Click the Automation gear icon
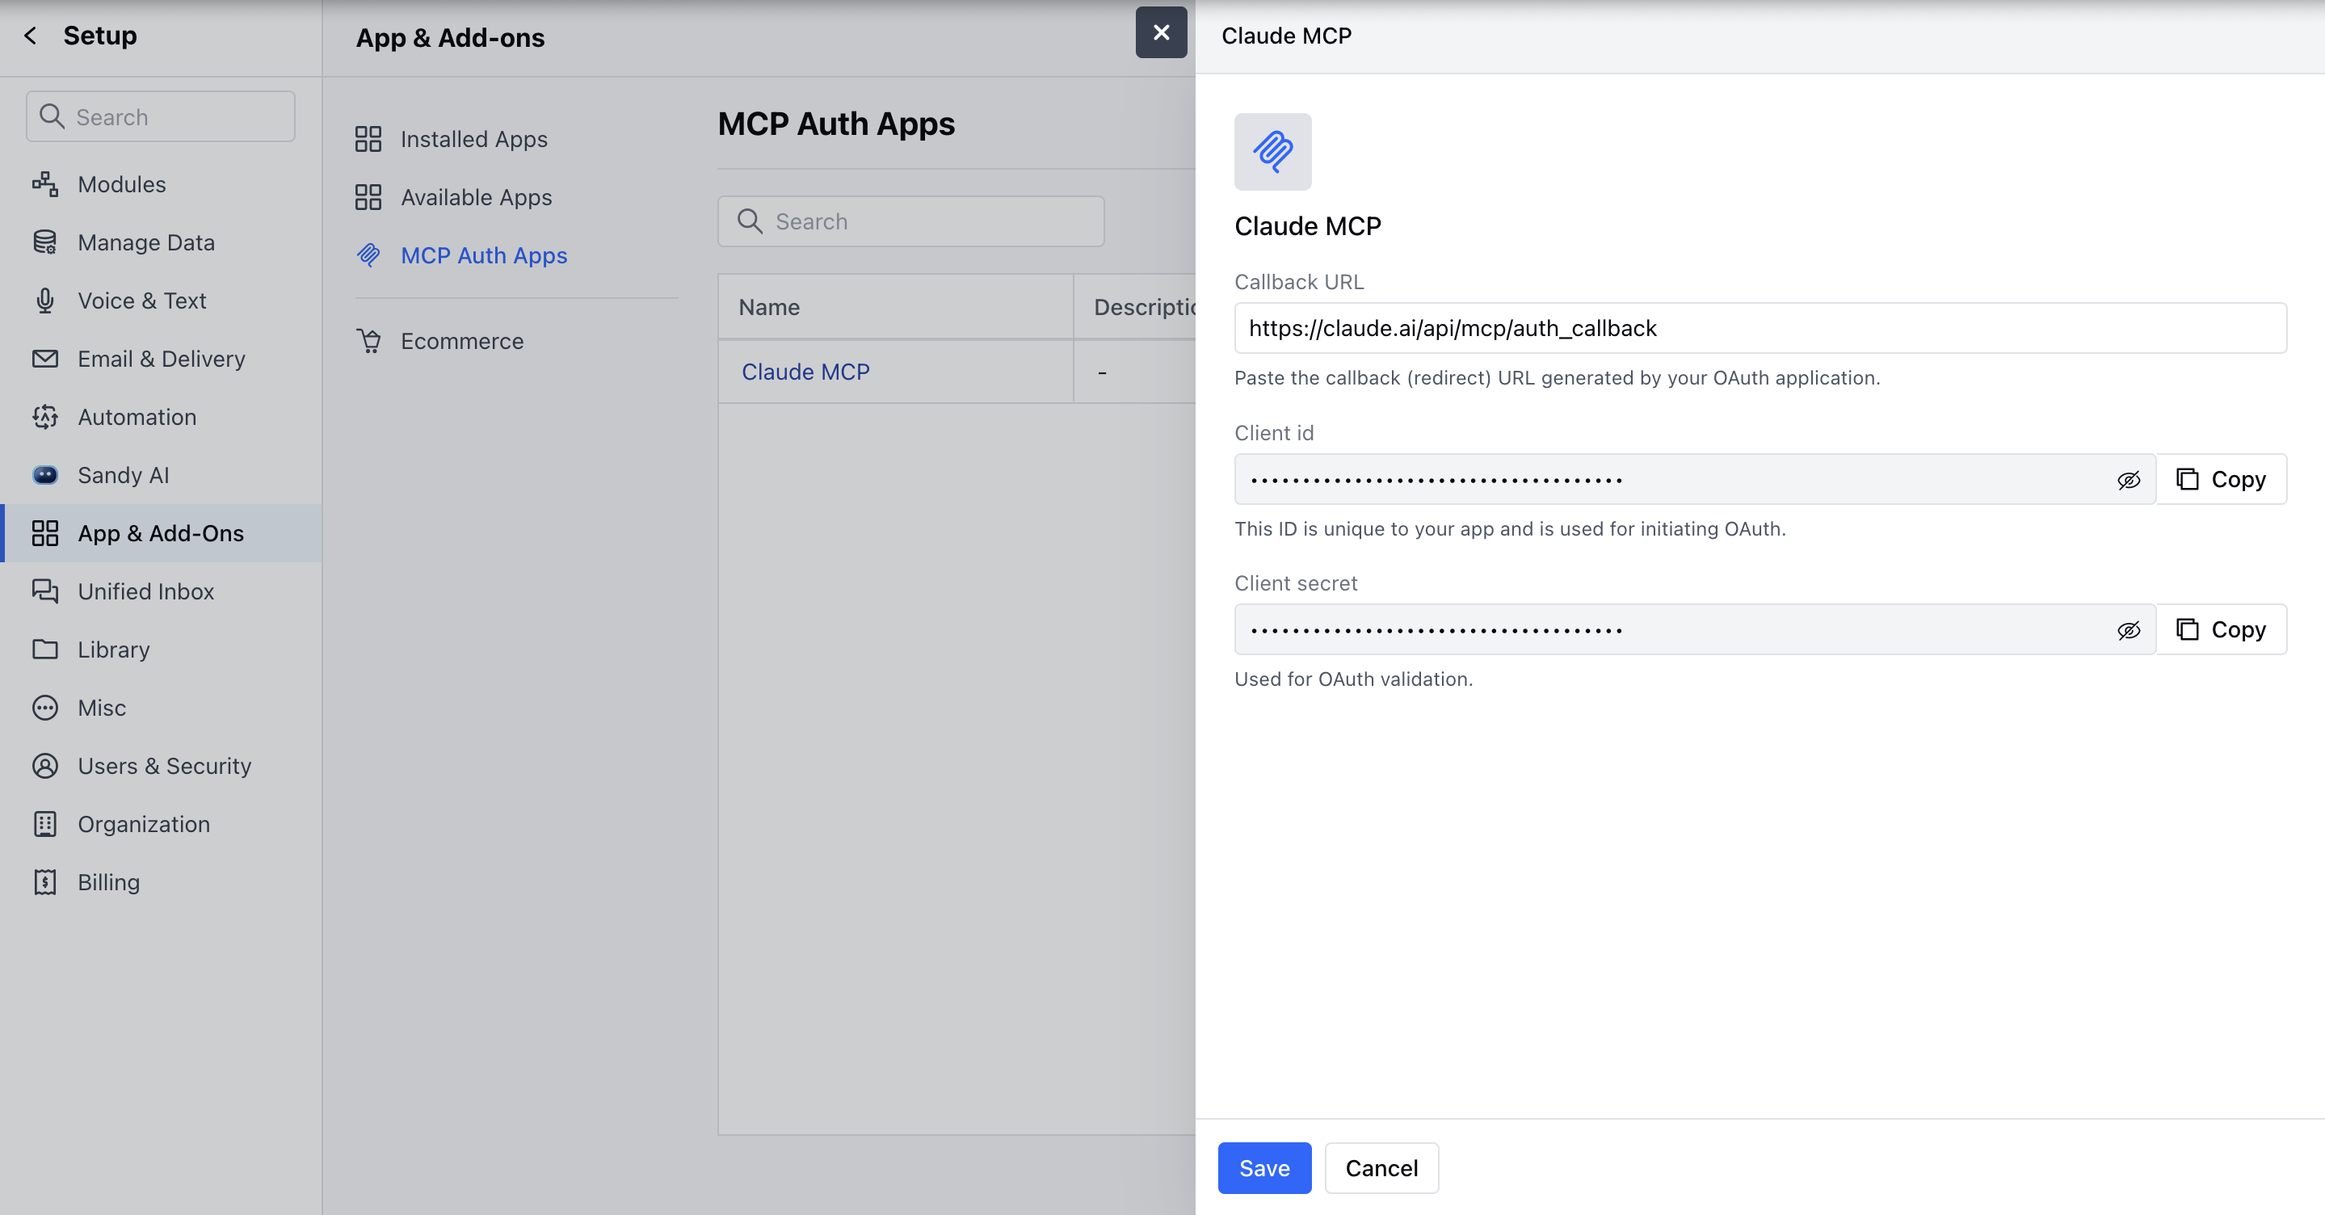This screenshot has height=1215, width=2325. [45, 417]
